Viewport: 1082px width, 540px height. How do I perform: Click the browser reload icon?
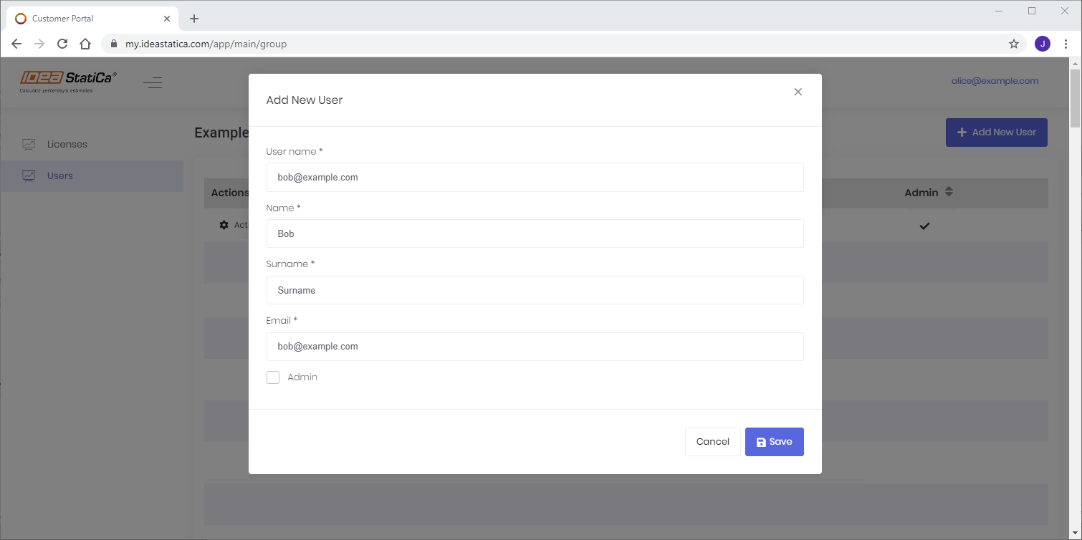coord(62,44)
